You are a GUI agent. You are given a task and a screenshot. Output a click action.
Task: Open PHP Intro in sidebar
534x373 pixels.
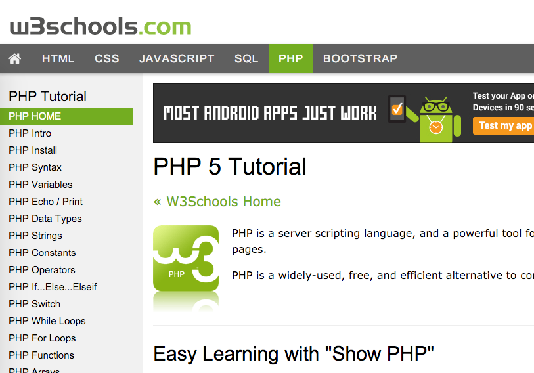[30, 133]
